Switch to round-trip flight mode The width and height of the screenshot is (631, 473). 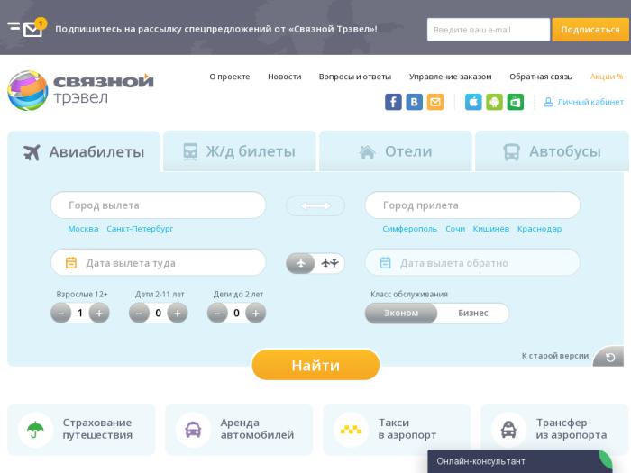tap(330, 263)
